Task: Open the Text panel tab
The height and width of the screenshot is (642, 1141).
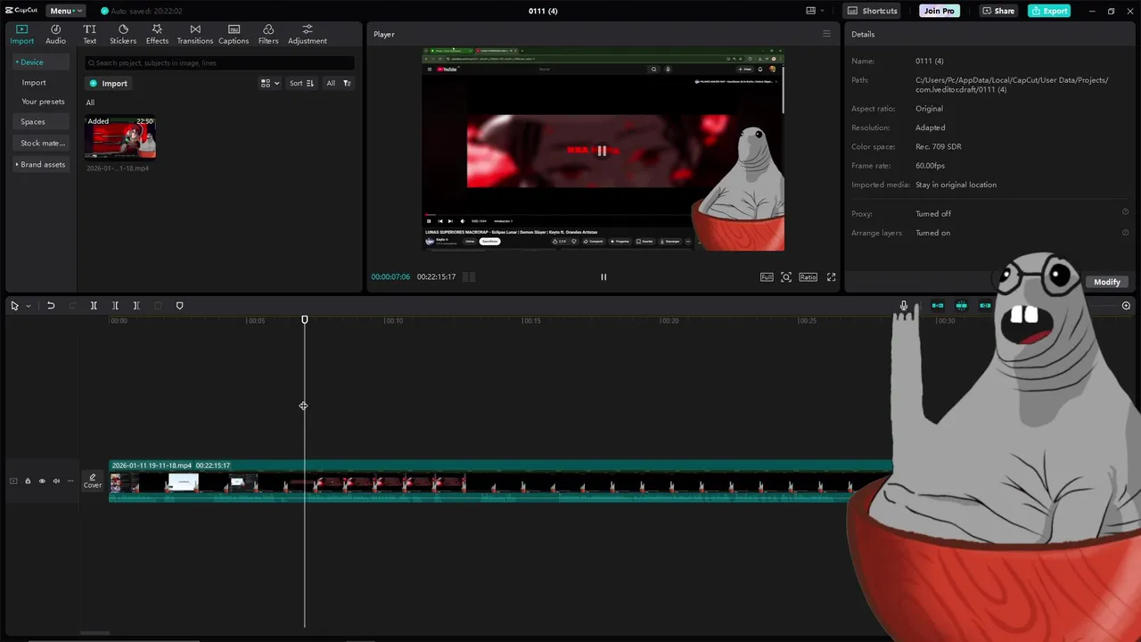Action: 89,35
